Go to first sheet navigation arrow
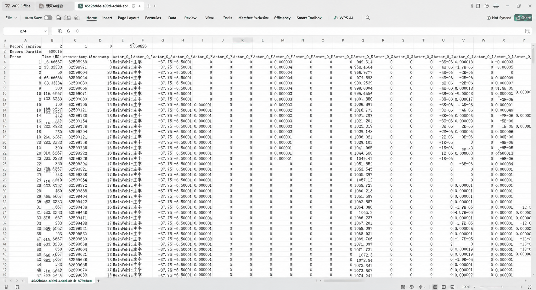 (5, 281)
